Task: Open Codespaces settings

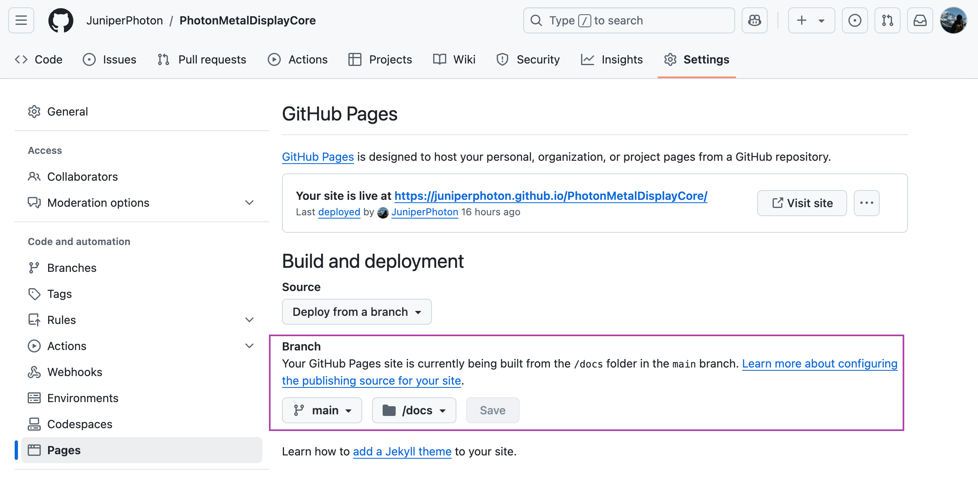Action: [142, 424]
